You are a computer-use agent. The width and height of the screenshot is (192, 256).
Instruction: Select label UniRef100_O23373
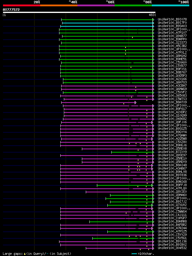(x=172, y=42)
